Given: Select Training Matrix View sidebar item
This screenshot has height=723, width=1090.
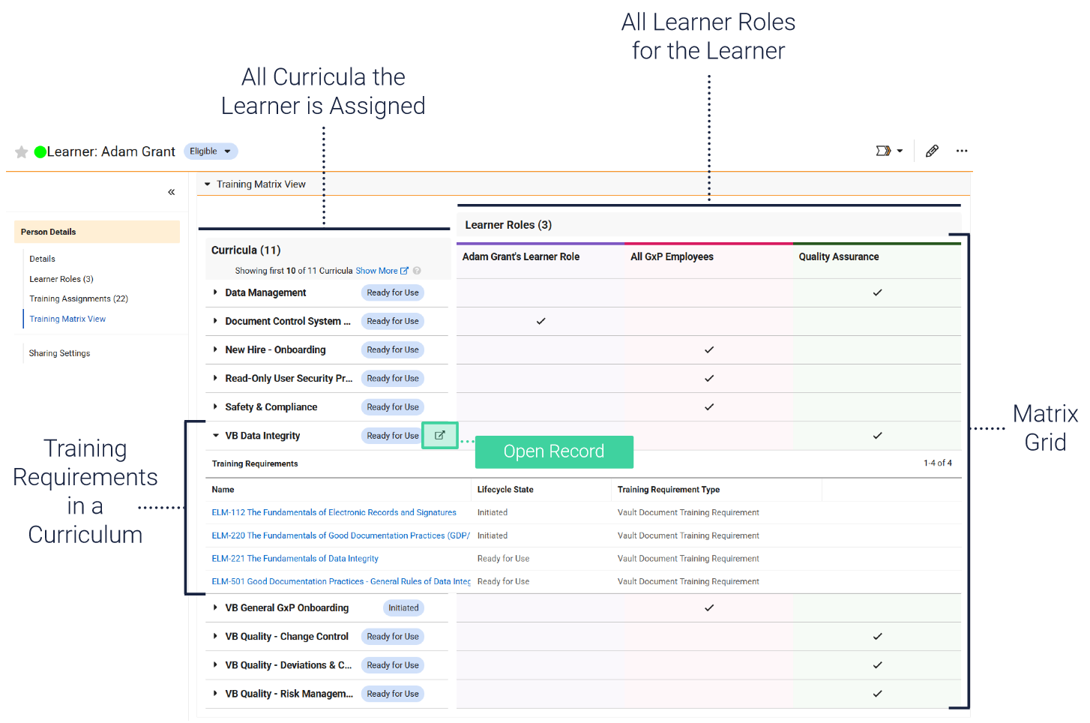Looking at the screenshot, I should click(67, 319).
